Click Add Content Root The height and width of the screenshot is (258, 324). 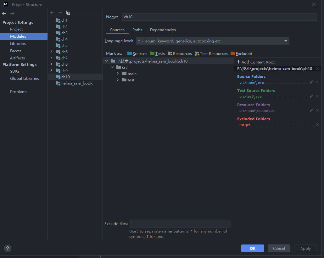click(256, 62)
